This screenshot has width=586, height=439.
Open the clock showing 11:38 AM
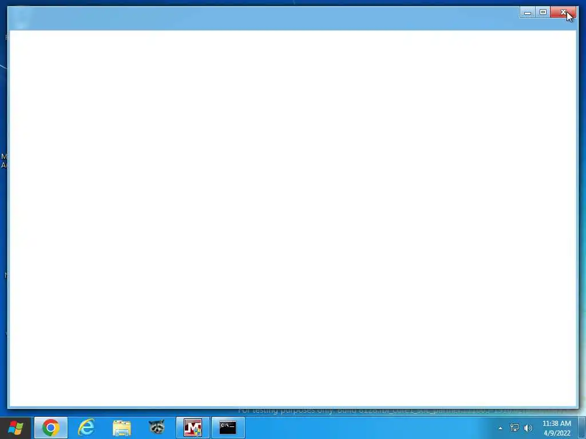557,428
